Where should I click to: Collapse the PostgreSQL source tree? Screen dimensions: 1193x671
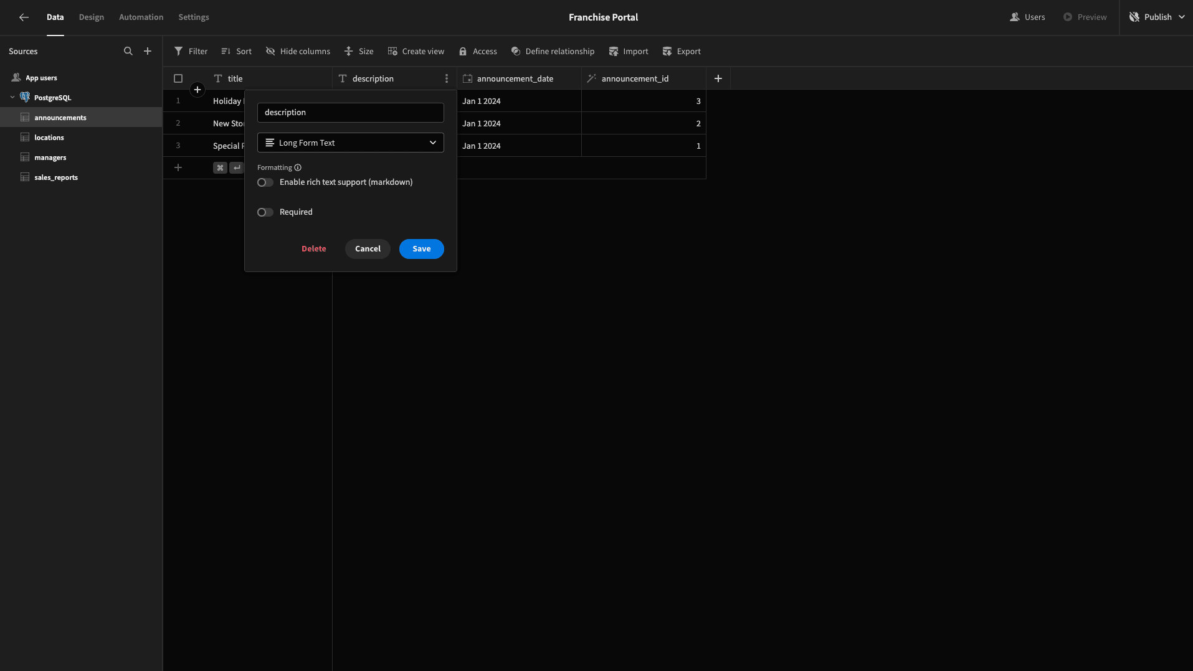click(12, 98)
